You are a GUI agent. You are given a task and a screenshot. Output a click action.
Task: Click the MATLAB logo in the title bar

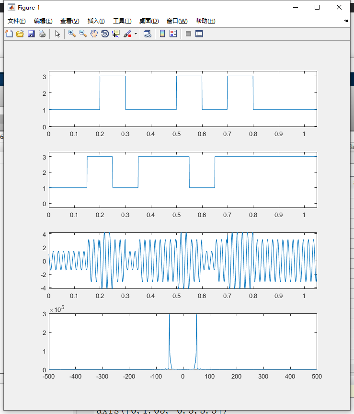11,7
